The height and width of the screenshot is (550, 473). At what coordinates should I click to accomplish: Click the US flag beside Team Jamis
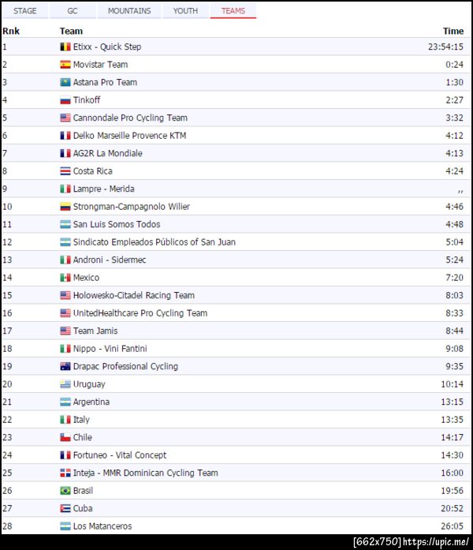tap(65, 331)
